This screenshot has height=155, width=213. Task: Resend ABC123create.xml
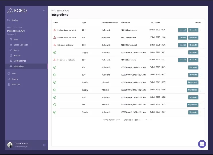[182, 45]
